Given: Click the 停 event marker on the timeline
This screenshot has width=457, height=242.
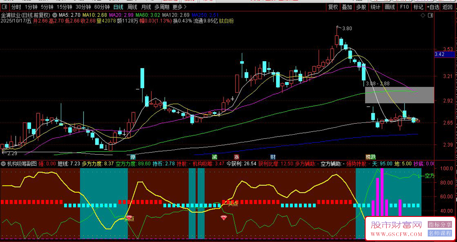Looking at the screenshot, I should pyautogui.click(x=133, y=157).
